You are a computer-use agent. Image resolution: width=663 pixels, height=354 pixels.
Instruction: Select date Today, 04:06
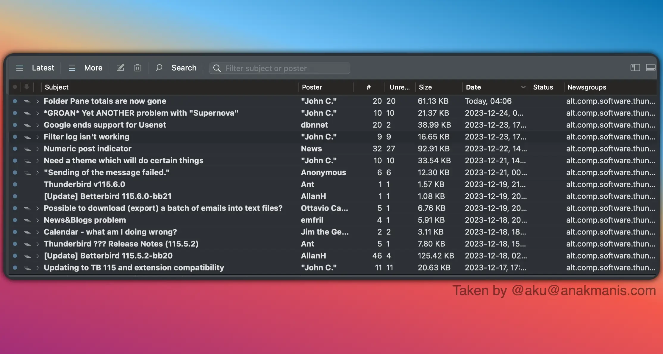pyautogui.click(x=488, y=101)
